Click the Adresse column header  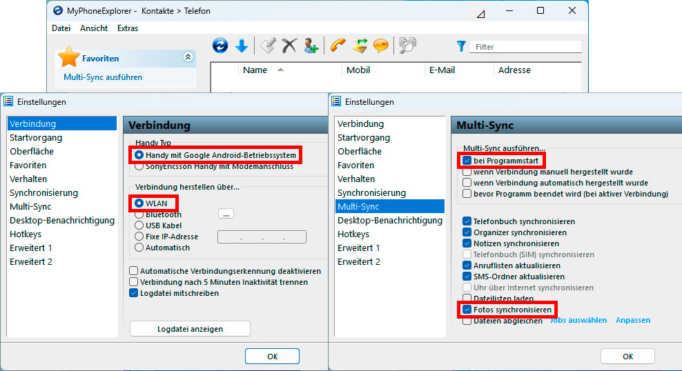514,70
